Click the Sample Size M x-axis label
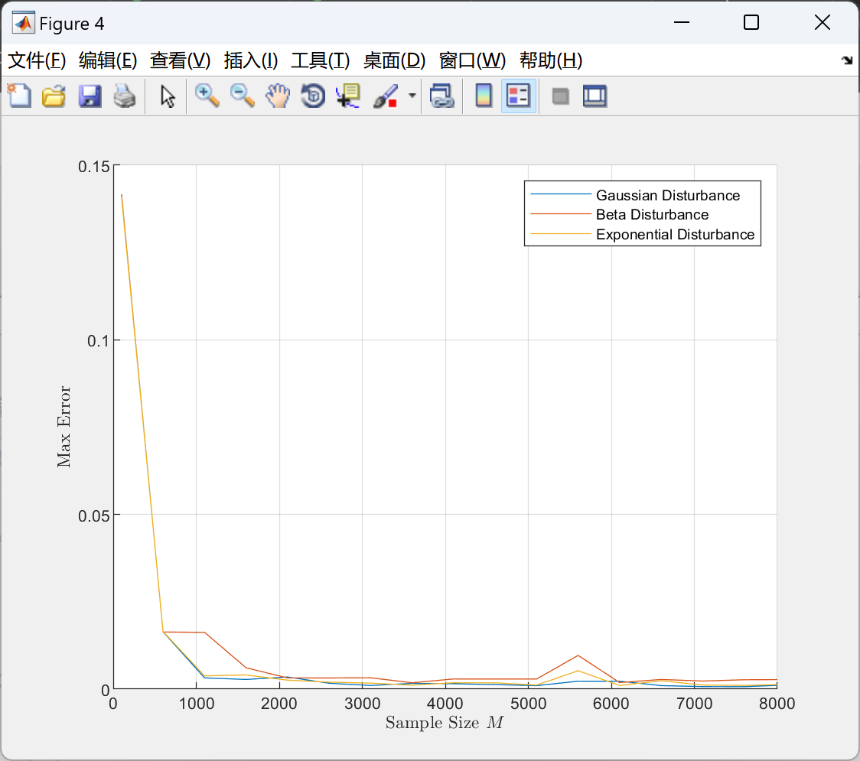 click(445, 723)
